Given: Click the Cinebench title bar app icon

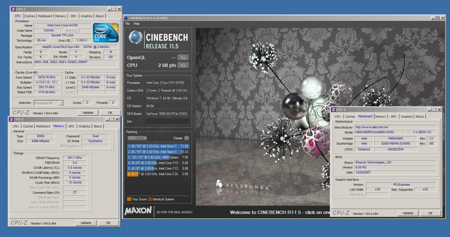Looking at the screenshot, I should [126, 18].
